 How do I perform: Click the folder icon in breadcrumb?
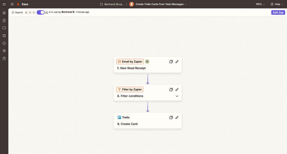click(101, 4)
